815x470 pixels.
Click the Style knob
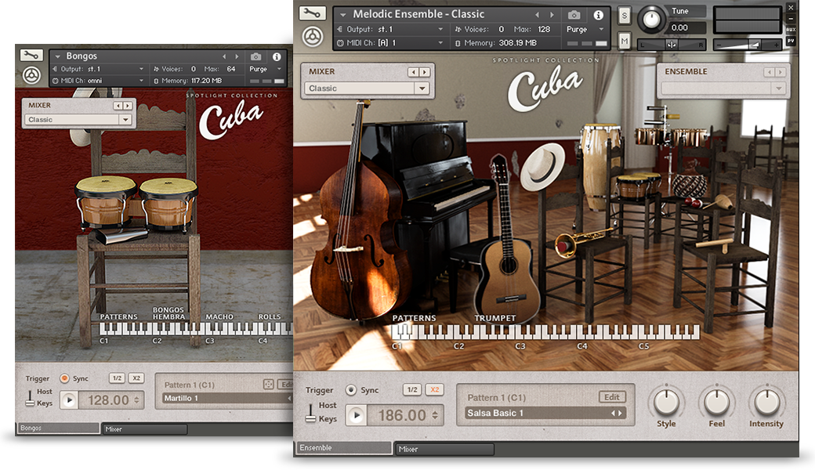pos(666,401)
